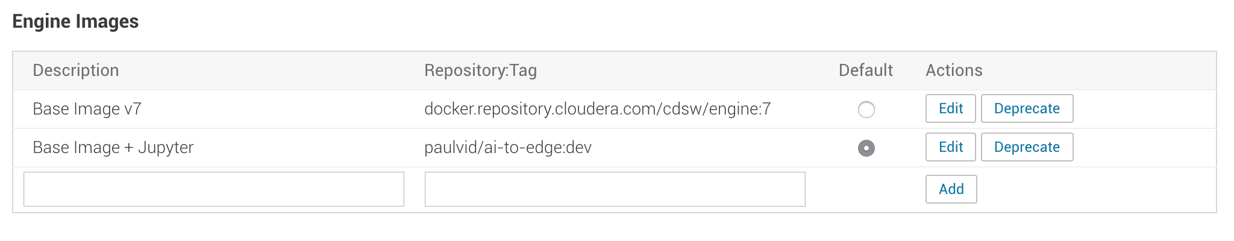Image resolution: width=1234 pixels, height=241 pixels.
Task: Click the Description column header
Action: click(x=76, y=70)
